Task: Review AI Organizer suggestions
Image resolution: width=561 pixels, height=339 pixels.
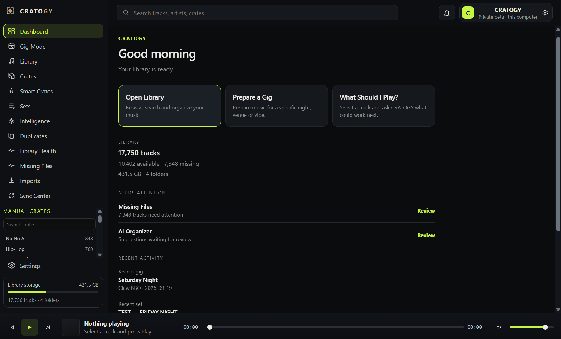Action: [426, 235]
